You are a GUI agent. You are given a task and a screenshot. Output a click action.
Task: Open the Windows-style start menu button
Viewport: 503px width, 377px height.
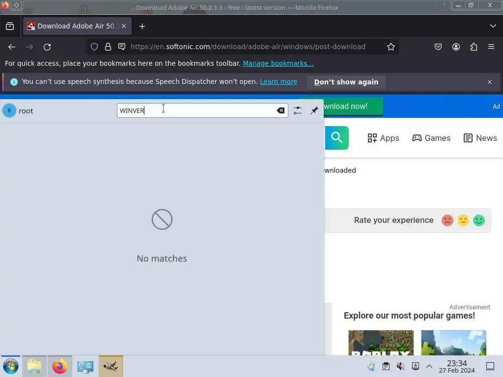click(x=11, y=366)
